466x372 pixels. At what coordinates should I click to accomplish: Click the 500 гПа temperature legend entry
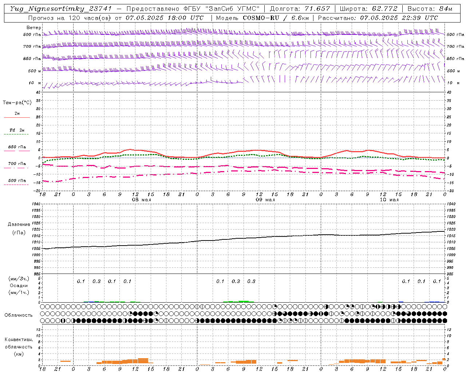pyautogui.click(x=17, y=181)
